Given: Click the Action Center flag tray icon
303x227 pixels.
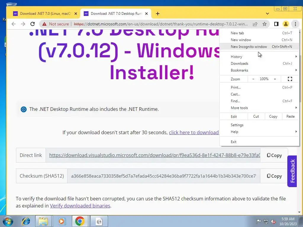Looking at the screenshot, I should point(259,221).
